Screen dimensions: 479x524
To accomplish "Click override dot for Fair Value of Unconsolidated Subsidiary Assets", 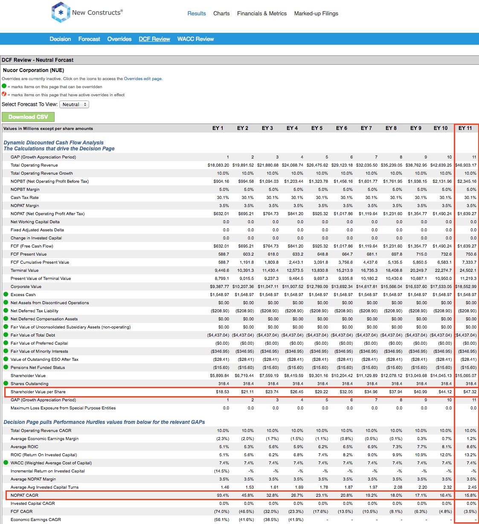I will pyautogui.click(x=6, y=327).
